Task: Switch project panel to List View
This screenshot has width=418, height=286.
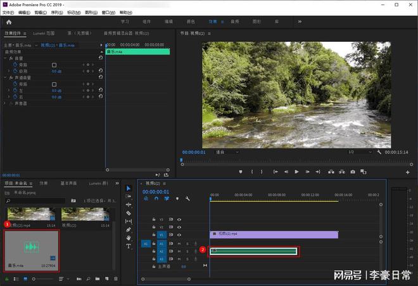Action: (16, 279)
